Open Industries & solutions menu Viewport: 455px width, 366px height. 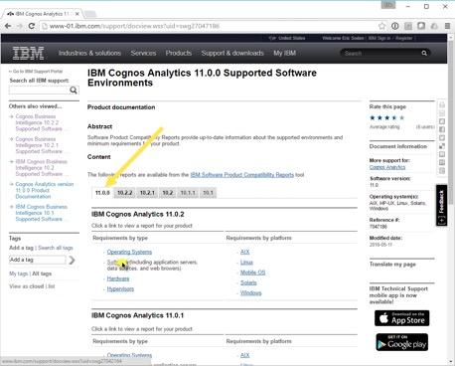click(x=89, y=53)
